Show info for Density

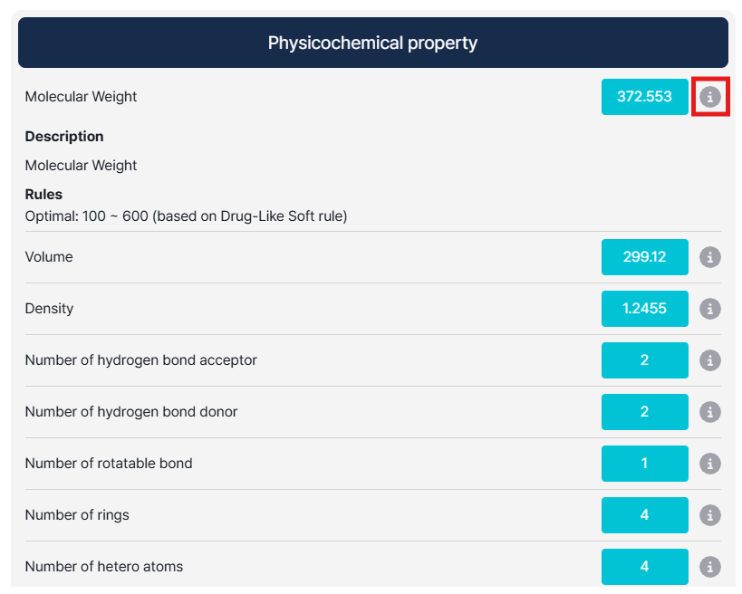click(710, 309)
